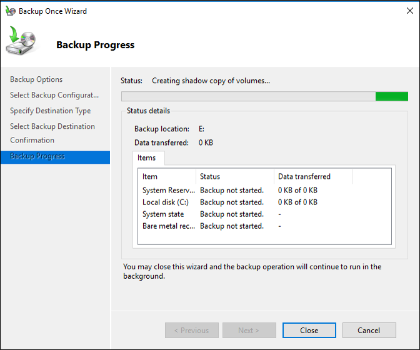Select the Items tab
Viewport: 420px width, 350px height.
(x=148, y=157)
